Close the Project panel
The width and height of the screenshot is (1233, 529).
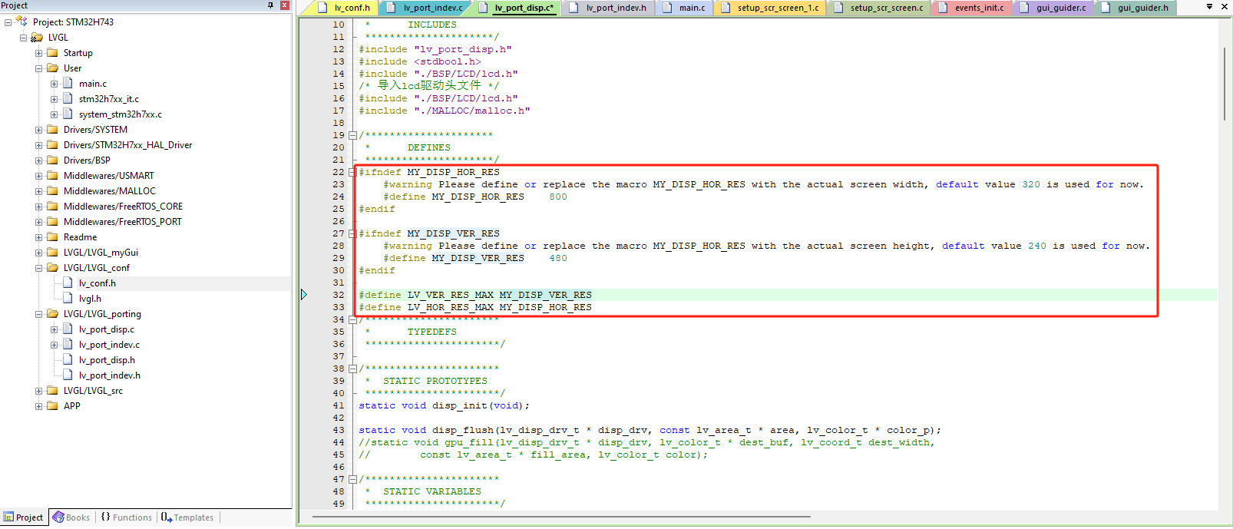pyautogui.click(x=285, y=5)
